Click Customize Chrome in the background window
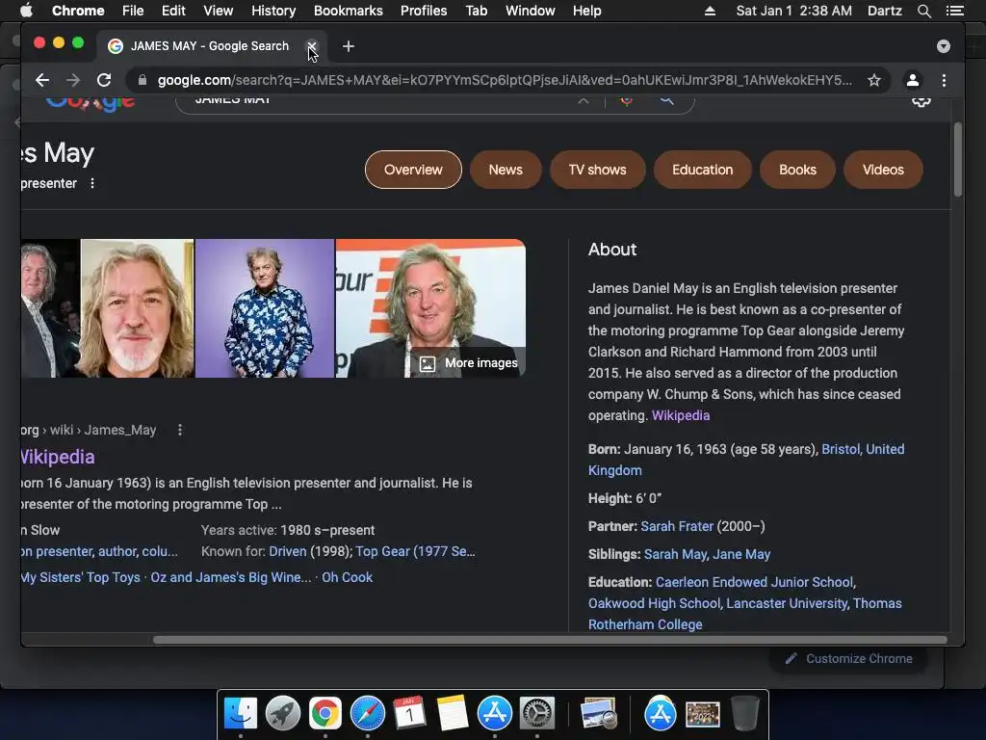This screenshot has width=986, height=740. [x=849, y=658]
